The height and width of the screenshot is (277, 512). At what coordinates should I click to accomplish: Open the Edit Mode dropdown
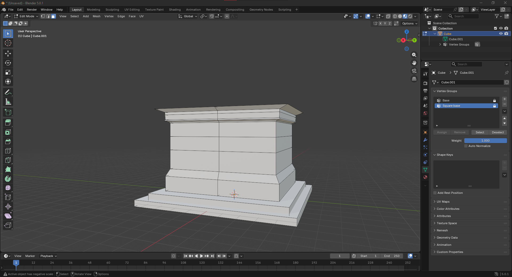26,16
